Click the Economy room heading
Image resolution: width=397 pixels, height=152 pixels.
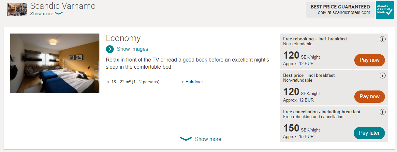(123, 38)
